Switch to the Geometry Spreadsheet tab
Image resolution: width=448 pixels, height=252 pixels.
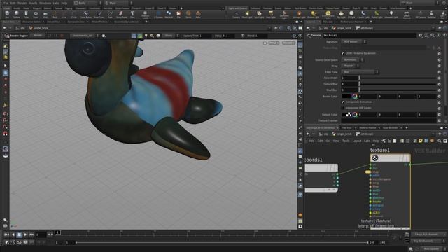(x=127, y=22)
